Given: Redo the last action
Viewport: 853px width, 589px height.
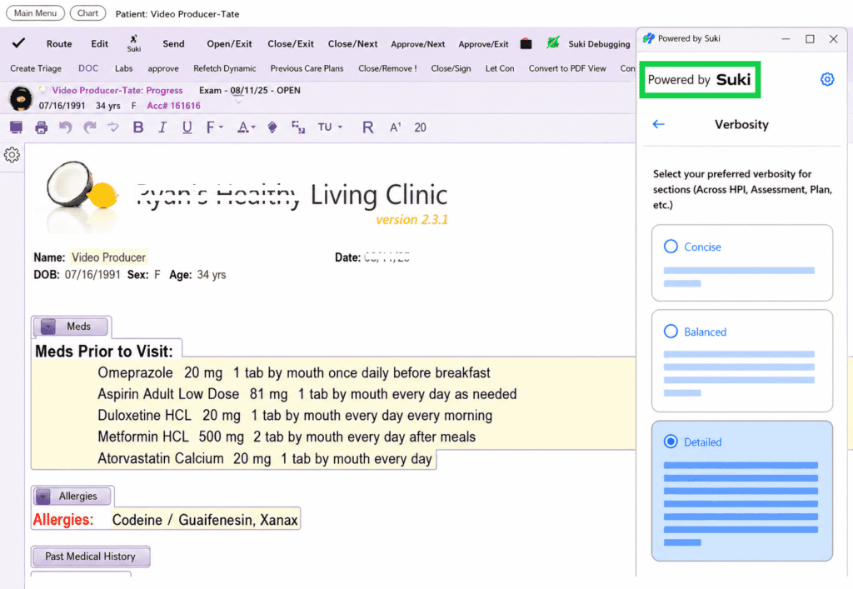Looking at the screenshot, I should (x=89, y=127).
